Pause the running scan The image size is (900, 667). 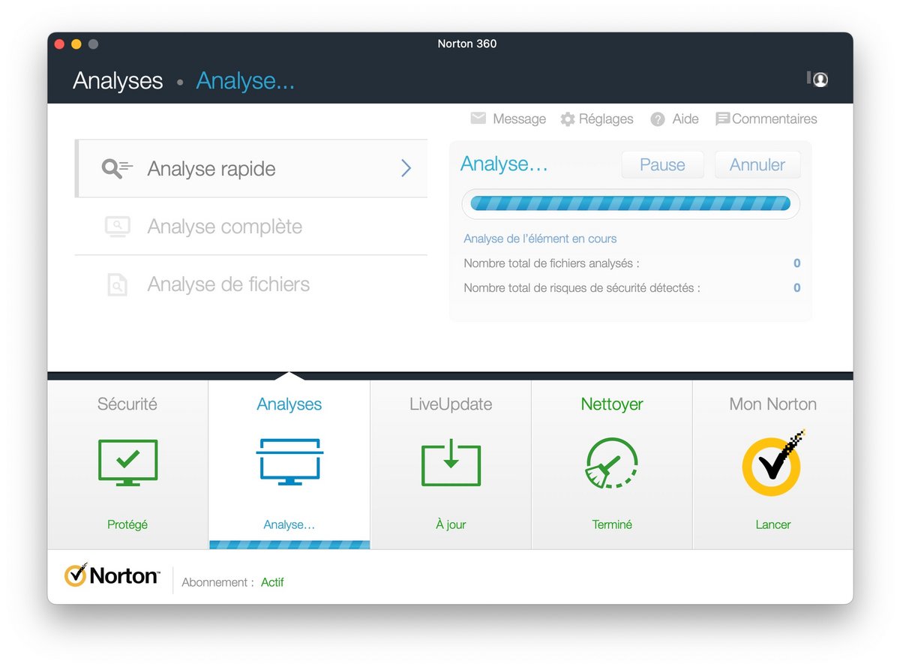(662, 165)
